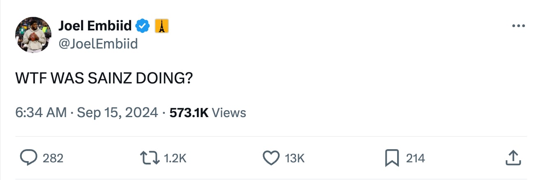Click the 13K likes count
541x180 pixels.
pos(294,158)
